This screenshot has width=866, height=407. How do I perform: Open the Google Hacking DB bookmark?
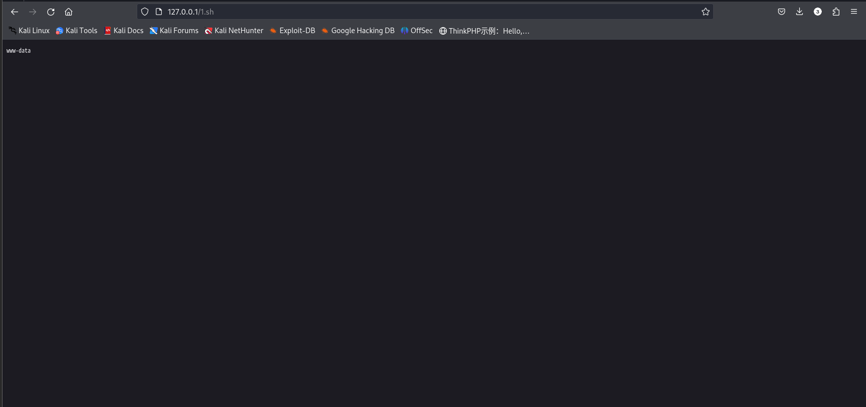click(x=358, y=31)
